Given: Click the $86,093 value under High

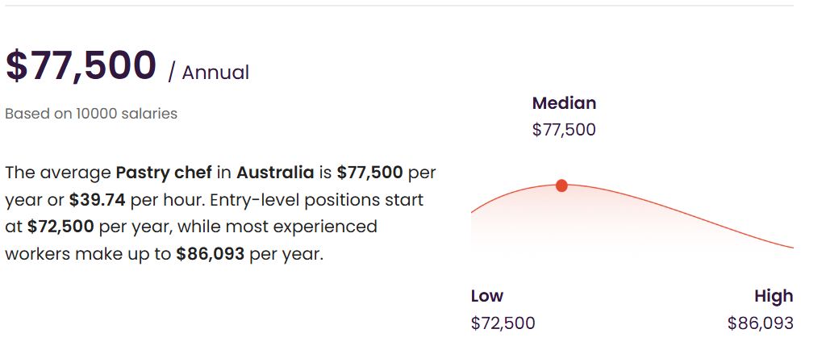Looking at the screenshot, I should (760, 323).
